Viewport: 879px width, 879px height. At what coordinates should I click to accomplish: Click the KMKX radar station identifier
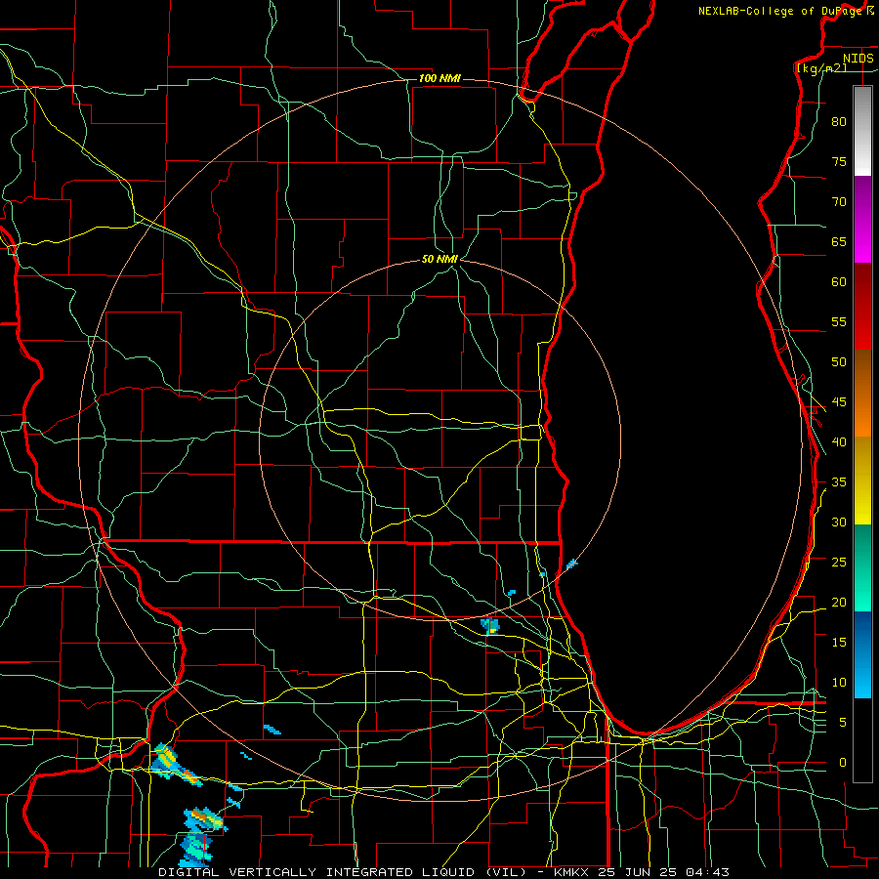point(572,872)
